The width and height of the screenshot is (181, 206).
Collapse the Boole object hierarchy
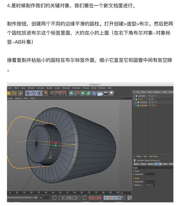pos(134,99)
